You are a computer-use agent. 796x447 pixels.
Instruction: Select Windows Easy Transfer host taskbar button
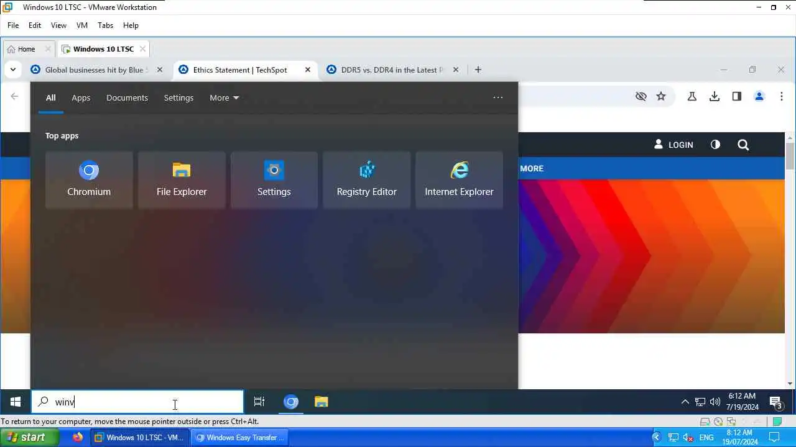tap(239, 438)
